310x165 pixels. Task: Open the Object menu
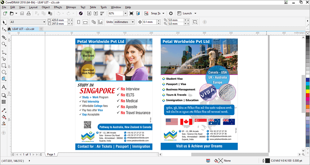tap(46, 7)
